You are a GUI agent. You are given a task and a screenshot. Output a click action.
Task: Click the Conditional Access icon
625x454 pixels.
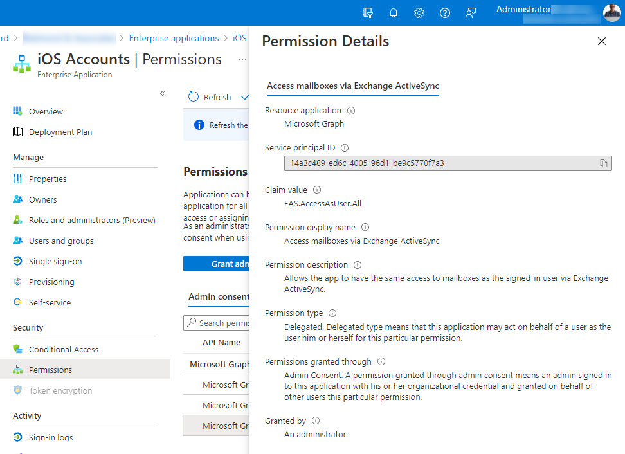point(17,349)
